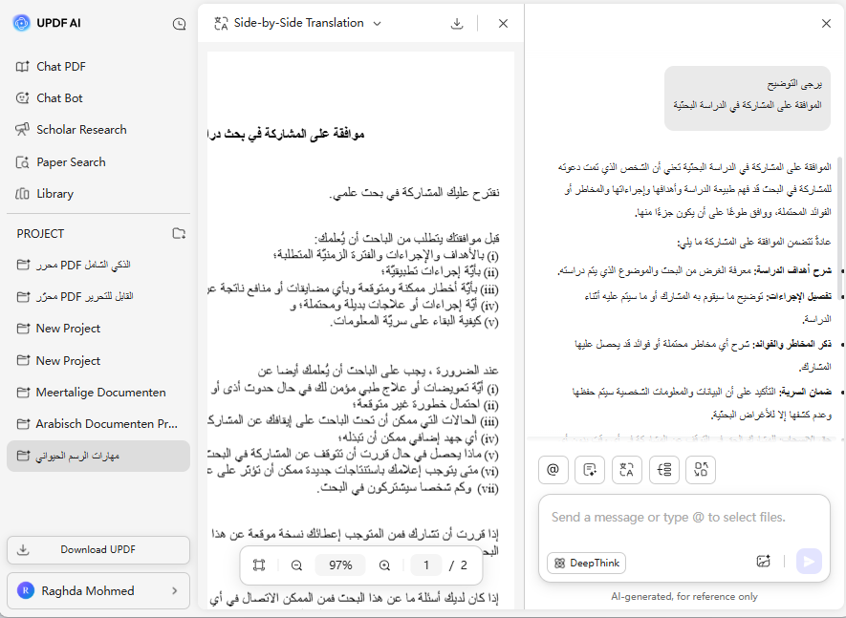846x618 pixels.
Task: Expand Side-by-Side Translation dropdown
Action: point(378,24)
